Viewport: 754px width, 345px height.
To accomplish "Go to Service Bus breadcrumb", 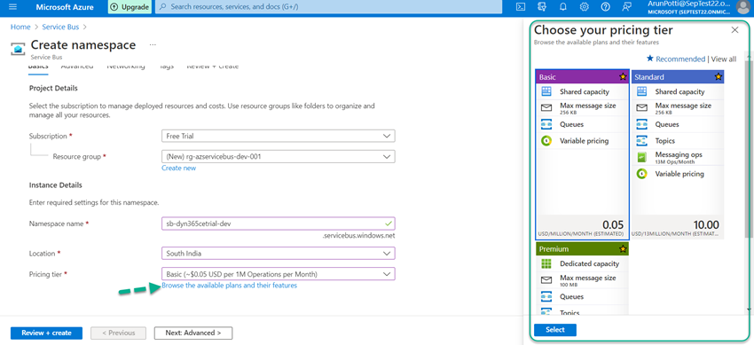I will click(x=60, y=27).
